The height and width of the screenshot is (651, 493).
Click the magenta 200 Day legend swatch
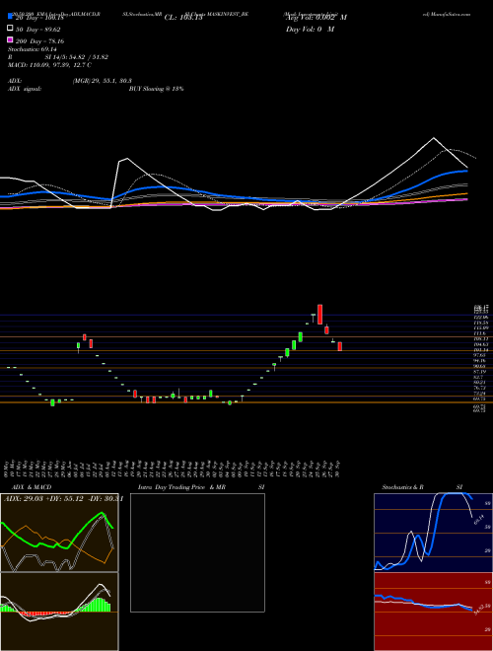coord(10,40)
